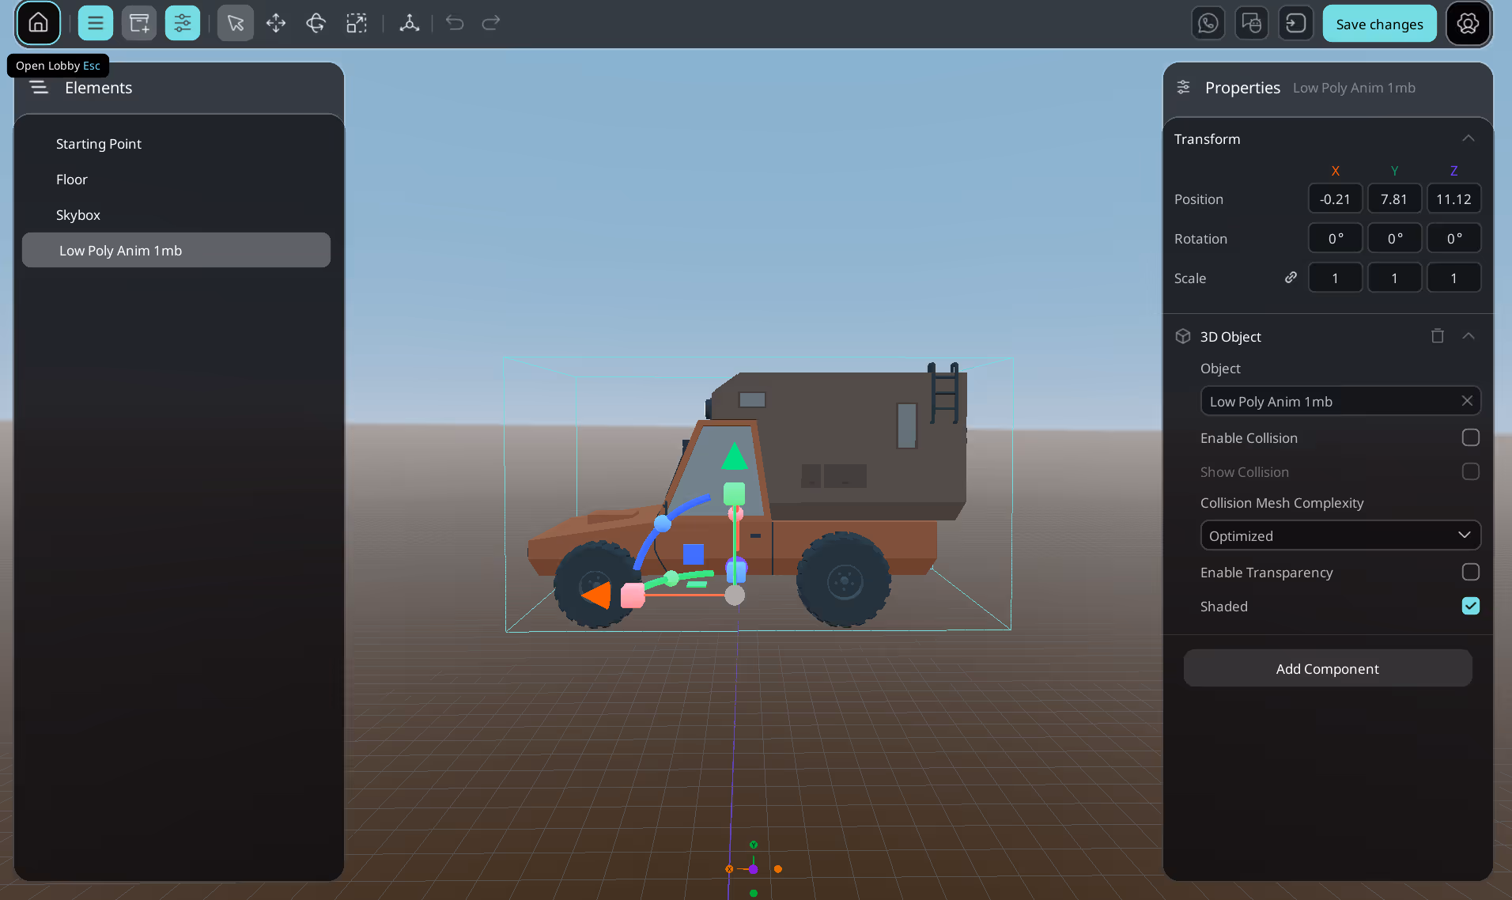The height and width of the screenshot is (900, 1512).
Task: Click the pink X scale cube handle
Action: point(633,596)
